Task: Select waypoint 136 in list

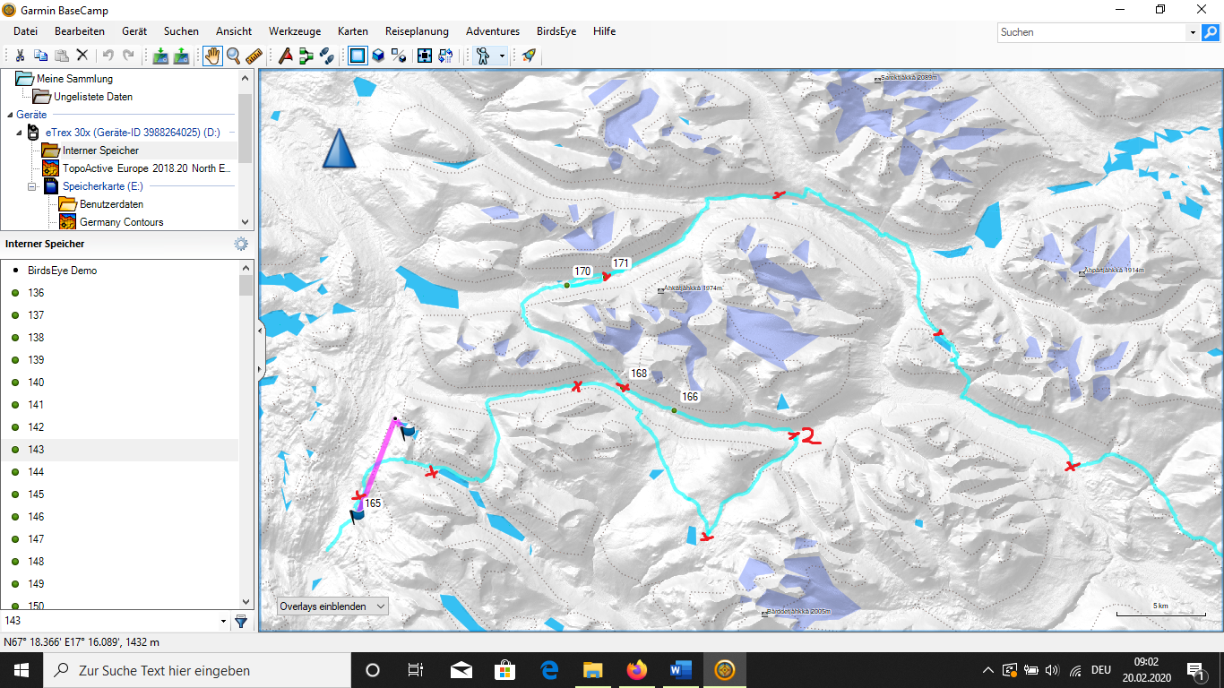Action: 36,293
